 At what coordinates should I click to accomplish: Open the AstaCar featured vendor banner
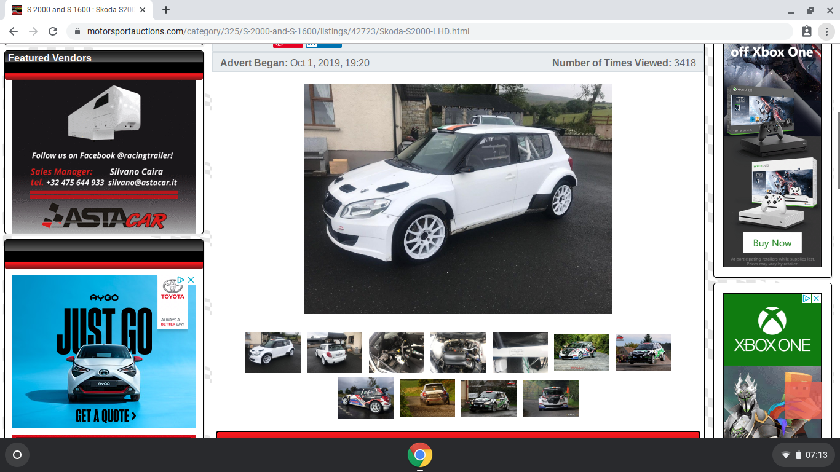pyautogui.click(x=104, y=156)
